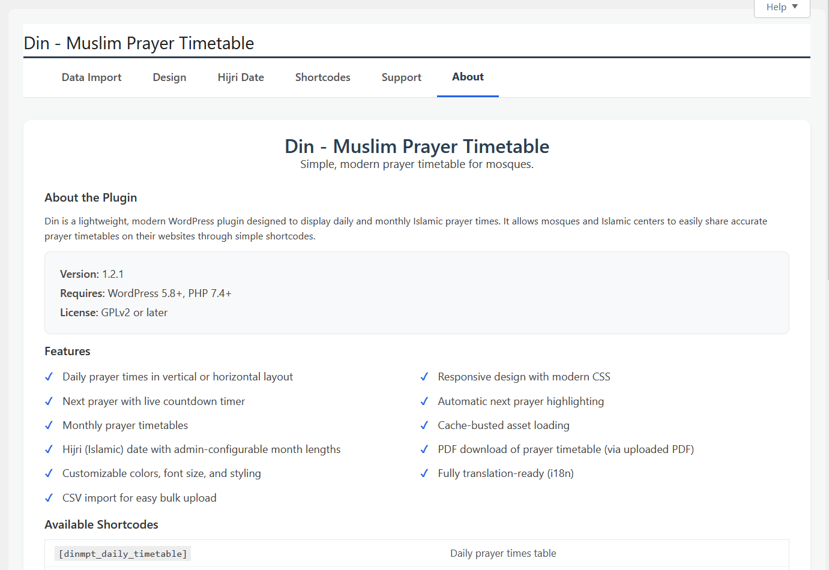The width and height of the screenshot is (829, 570).
Task: Click the 'Next prayer with live countdown timer' text
Action: (x=154, y=401)
